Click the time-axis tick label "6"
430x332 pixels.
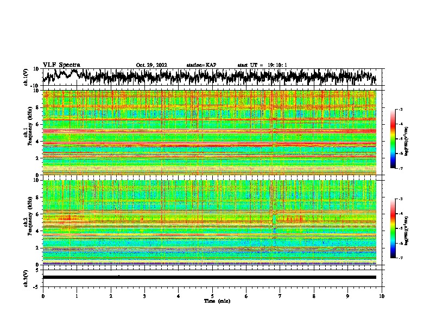(x=246, y=296)
